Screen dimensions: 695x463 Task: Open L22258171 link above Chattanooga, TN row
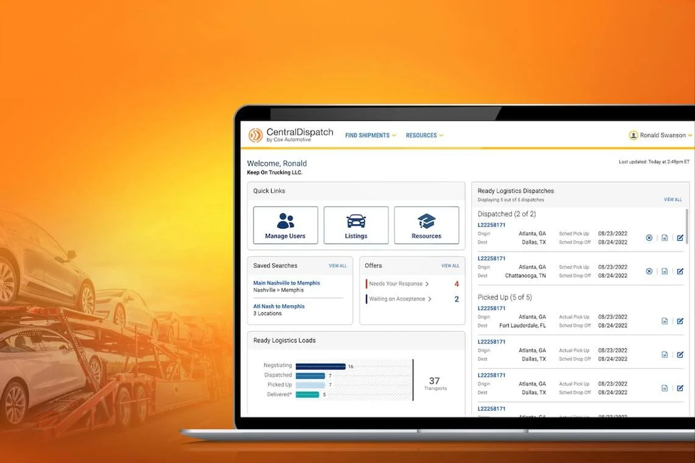(491, 258)
